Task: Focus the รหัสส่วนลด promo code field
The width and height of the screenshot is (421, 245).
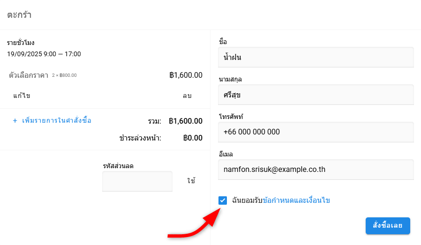Action: pyautogui.click(x=137, y=181)
